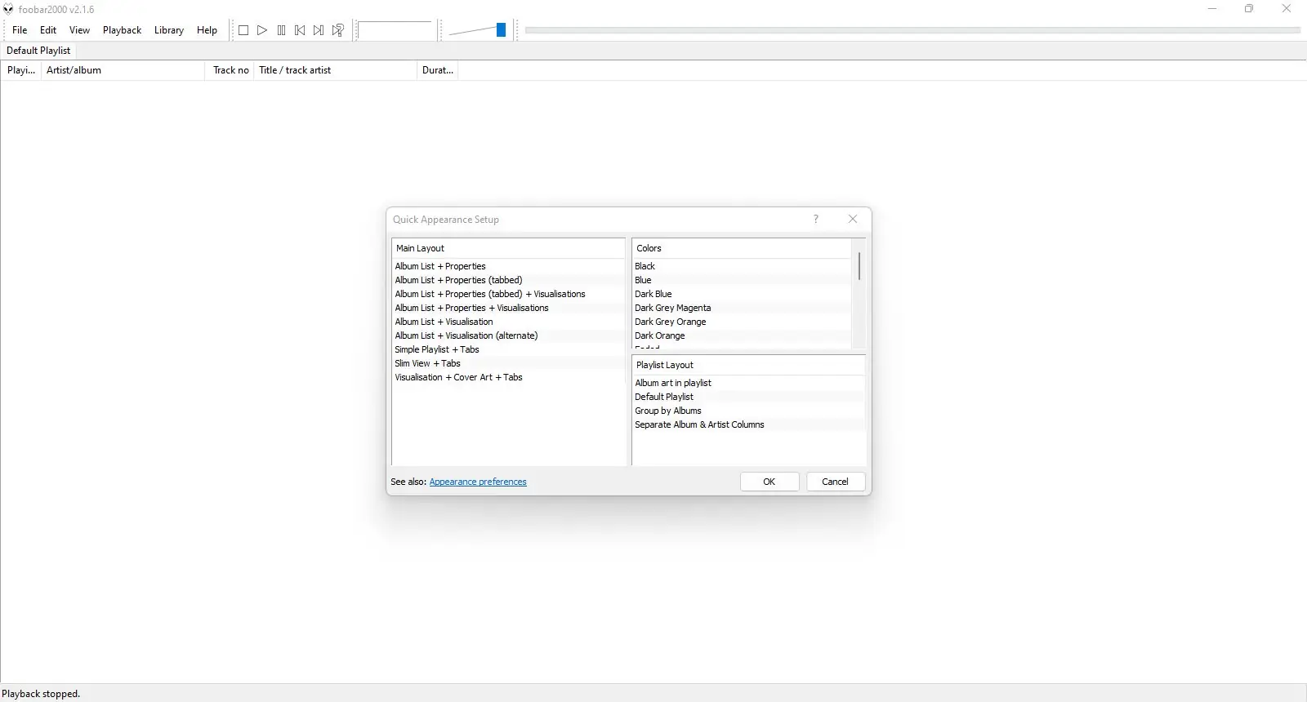Select Slim View + Tabs layout
Image resolution: width=1307 pixels, height=702 pixels.
[x=508, y=363]
